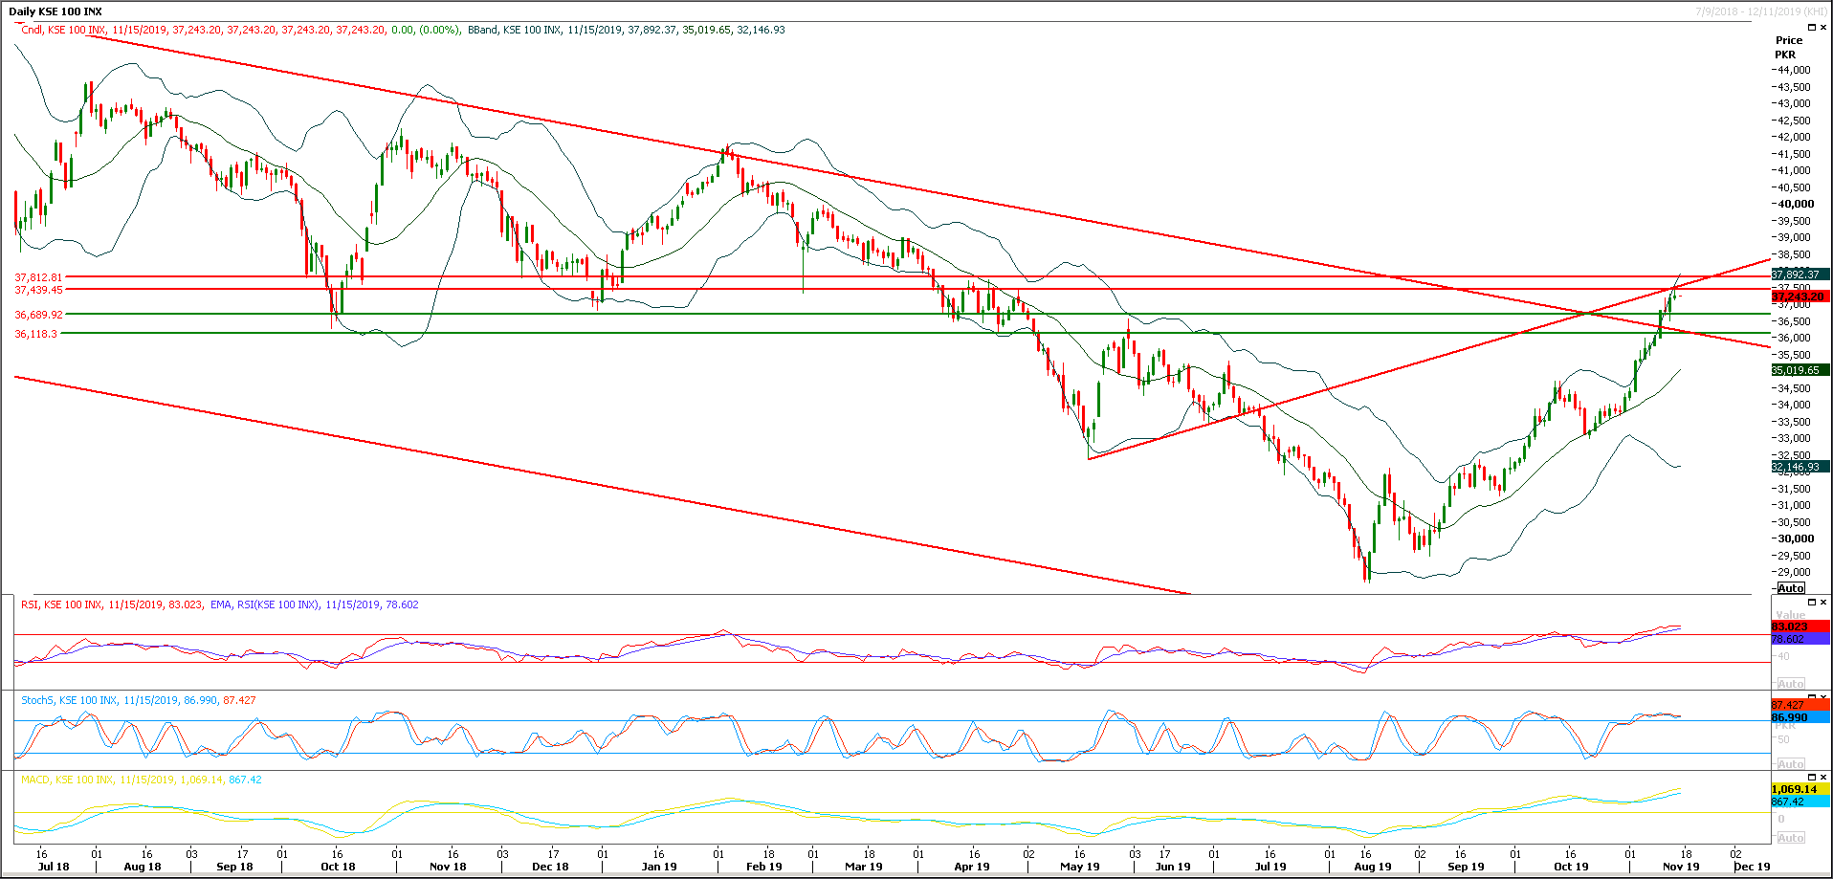Click the 37,439.45 level label
This screenshot has width=1833, height=879.
(39, 290)
